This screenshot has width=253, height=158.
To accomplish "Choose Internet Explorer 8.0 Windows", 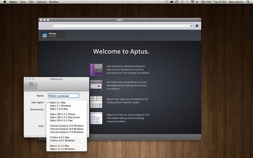I will tap(67, 129).
